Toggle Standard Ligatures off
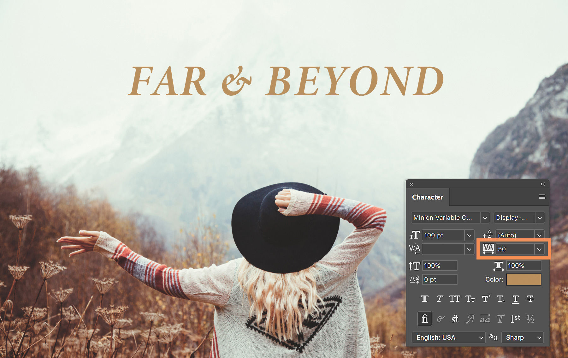Image resolution: width=568 pixels, height=358 pixels. click(424, 319)
